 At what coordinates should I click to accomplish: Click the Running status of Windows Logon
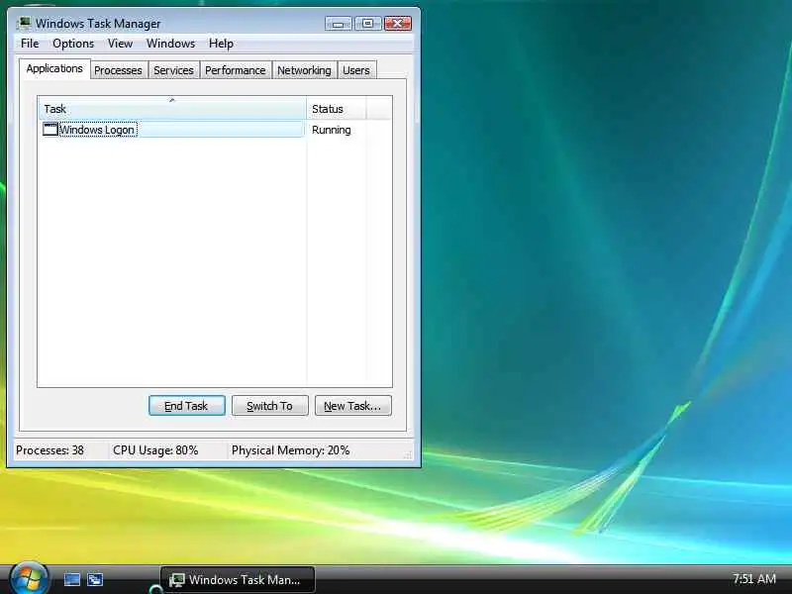pos(332,130)
